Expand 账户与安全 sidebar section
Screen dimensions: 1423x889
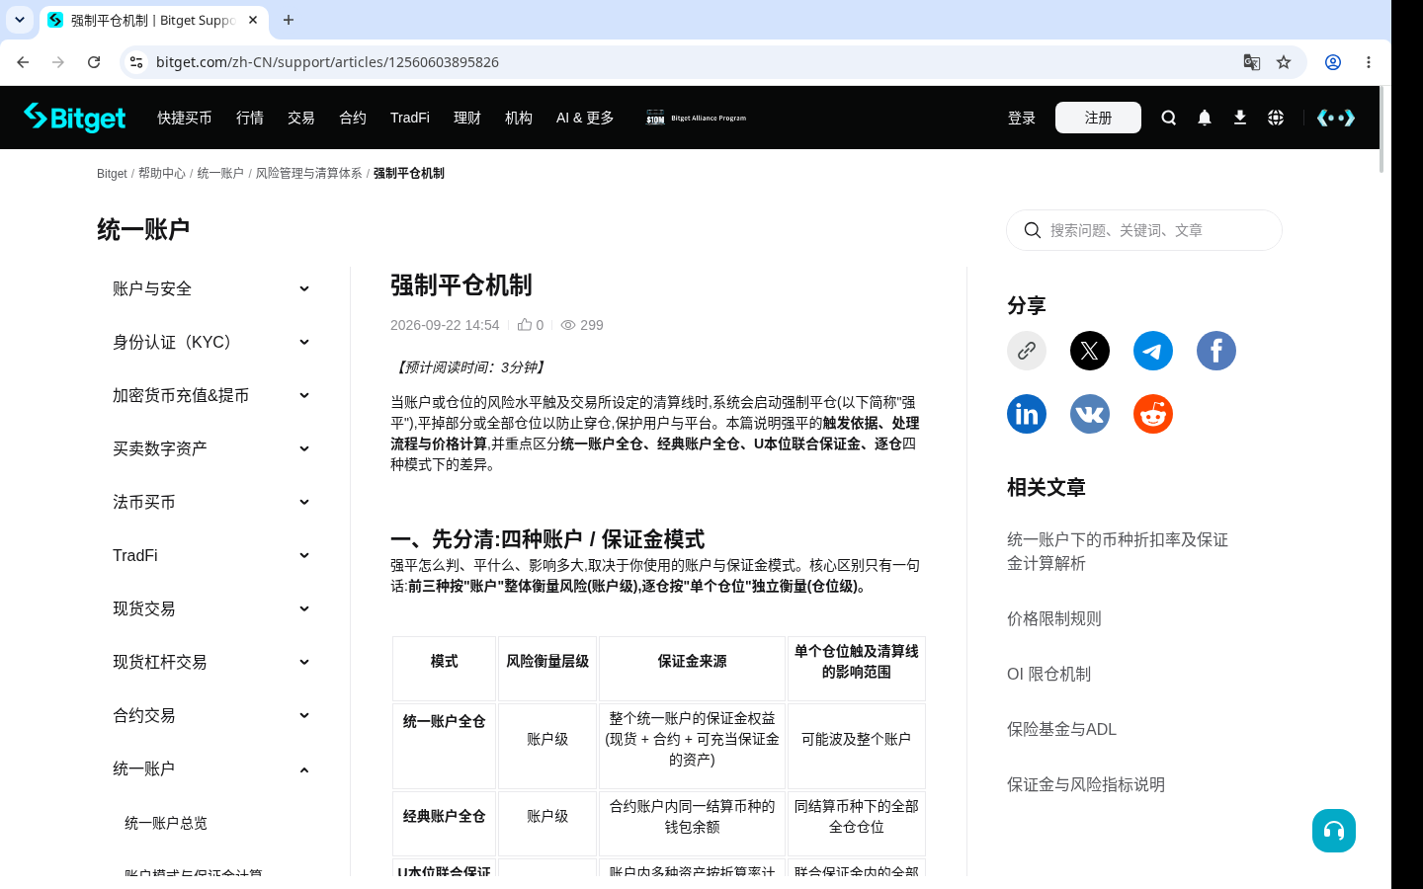(x=211, y=288)
